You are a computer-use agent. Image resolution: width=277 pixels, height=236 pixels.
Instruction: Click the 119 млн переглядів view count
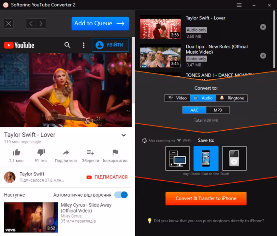click(22, 142)
